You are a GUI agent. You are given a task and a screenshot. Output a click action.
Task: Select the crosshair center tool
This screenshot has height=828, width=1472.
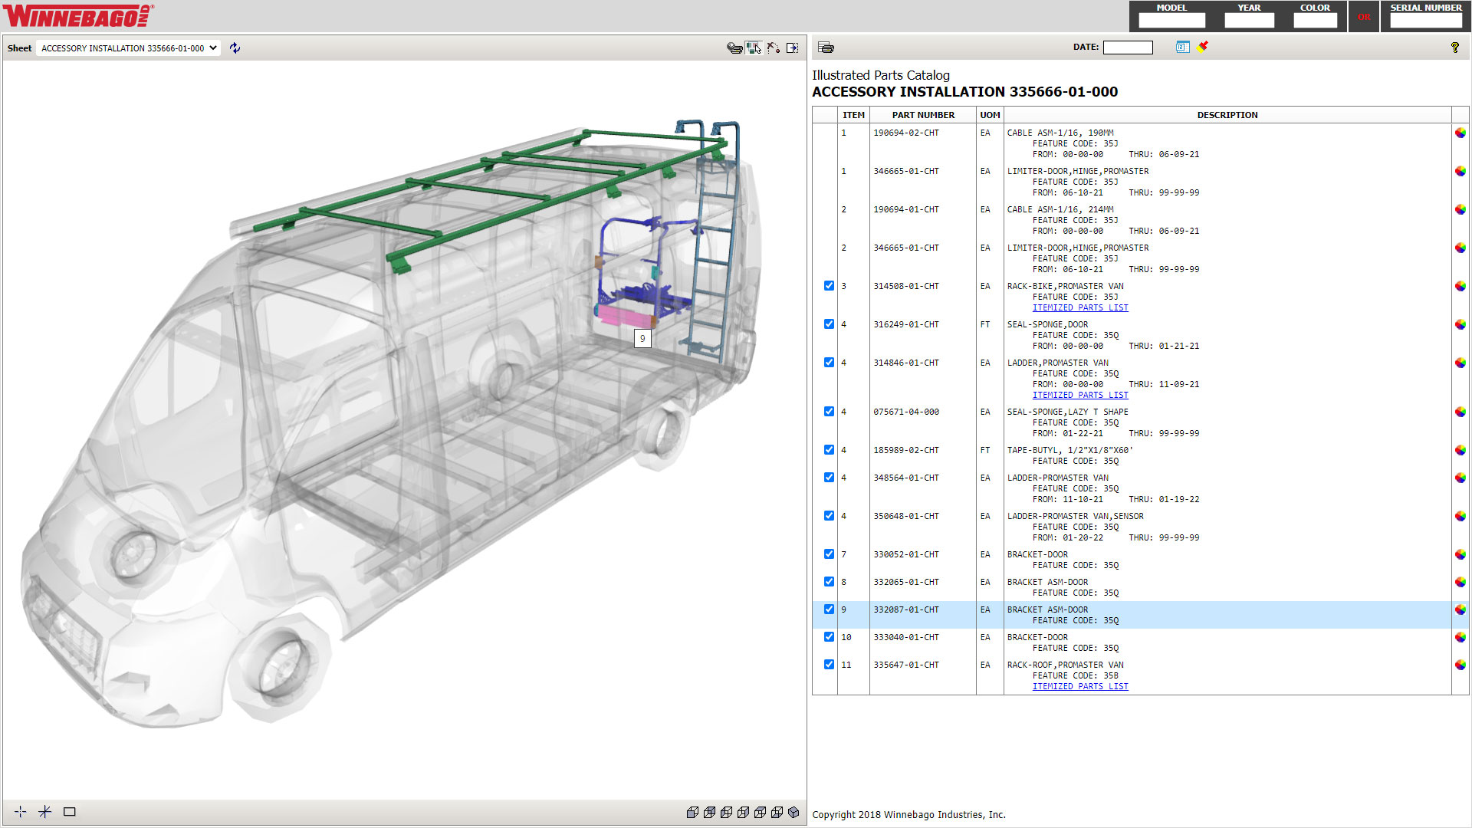pos(21,811)
